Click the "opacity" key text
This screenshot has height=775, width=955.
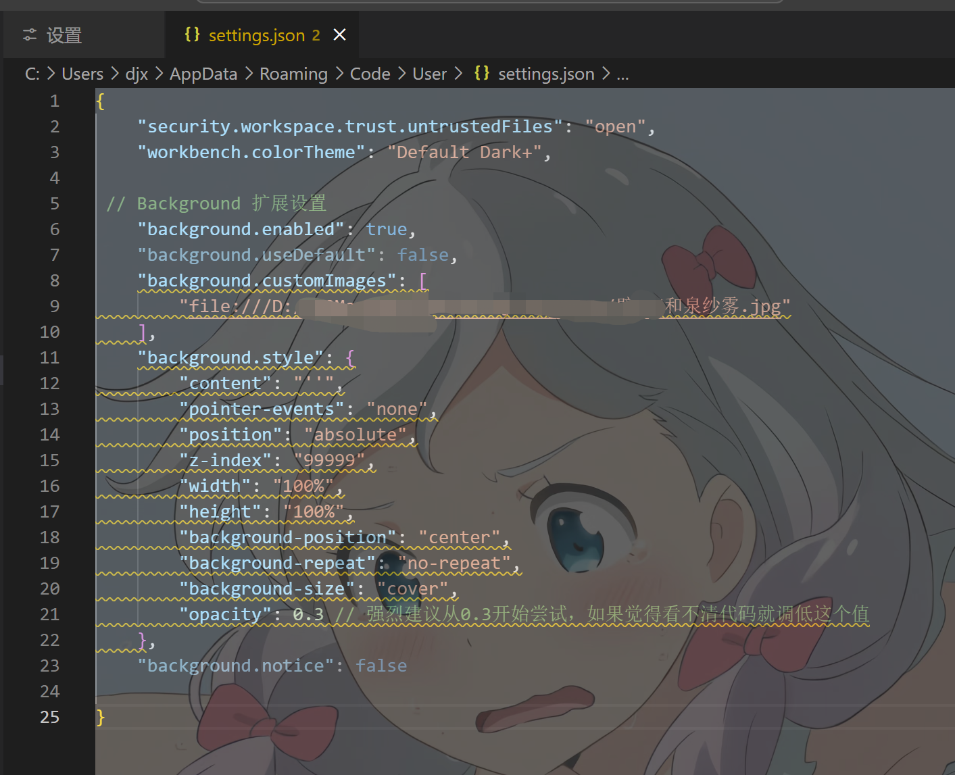coord(226,615)
